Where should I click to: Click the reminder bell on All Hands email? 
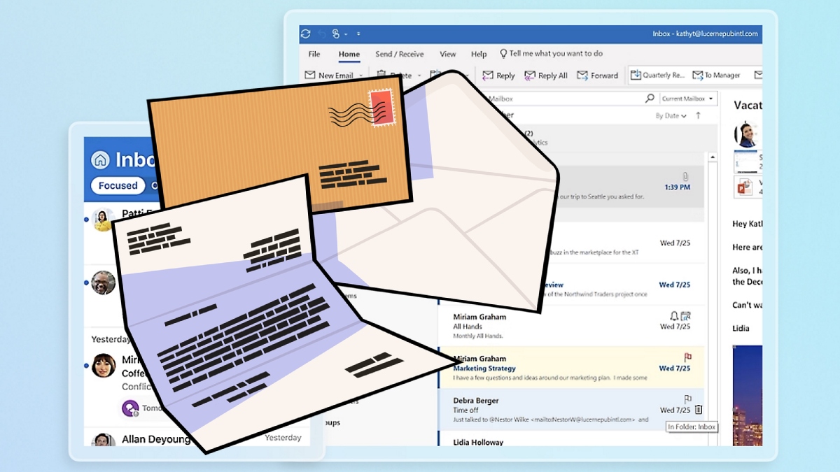coord(673,316)
